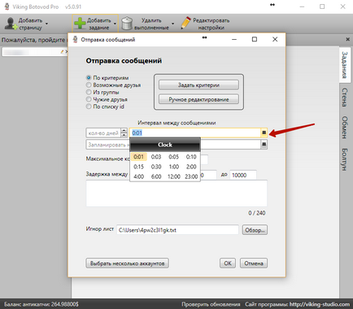The width and height of the screenshot is (353, 309).
Task: Click the Добавить страницу user icon
Action: pos(11,24)
